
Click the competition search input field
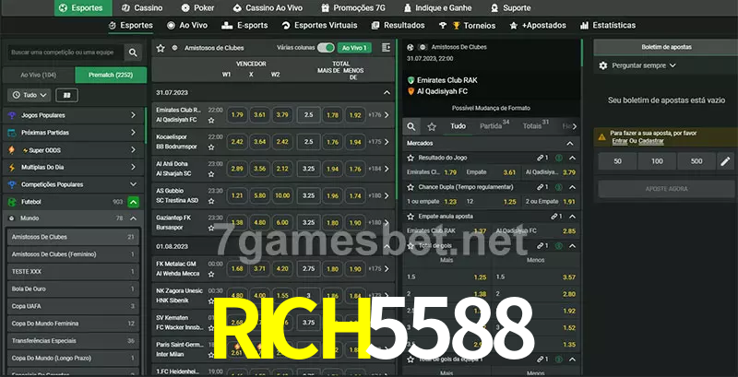(x=65, y=53)
